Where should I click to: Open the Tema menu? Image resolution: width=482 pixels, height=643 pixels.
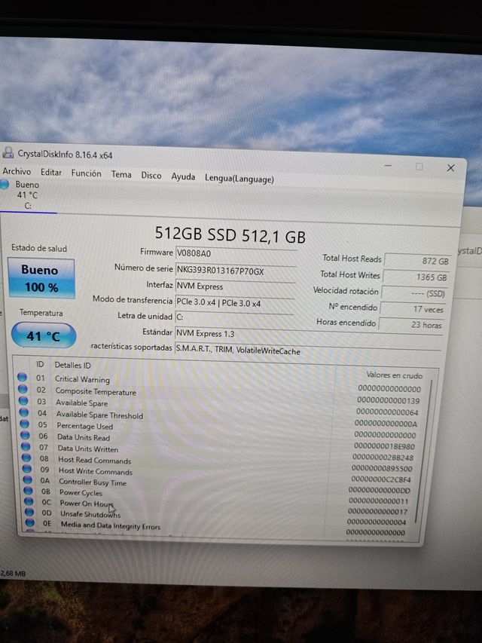click(x=121, y=174)
